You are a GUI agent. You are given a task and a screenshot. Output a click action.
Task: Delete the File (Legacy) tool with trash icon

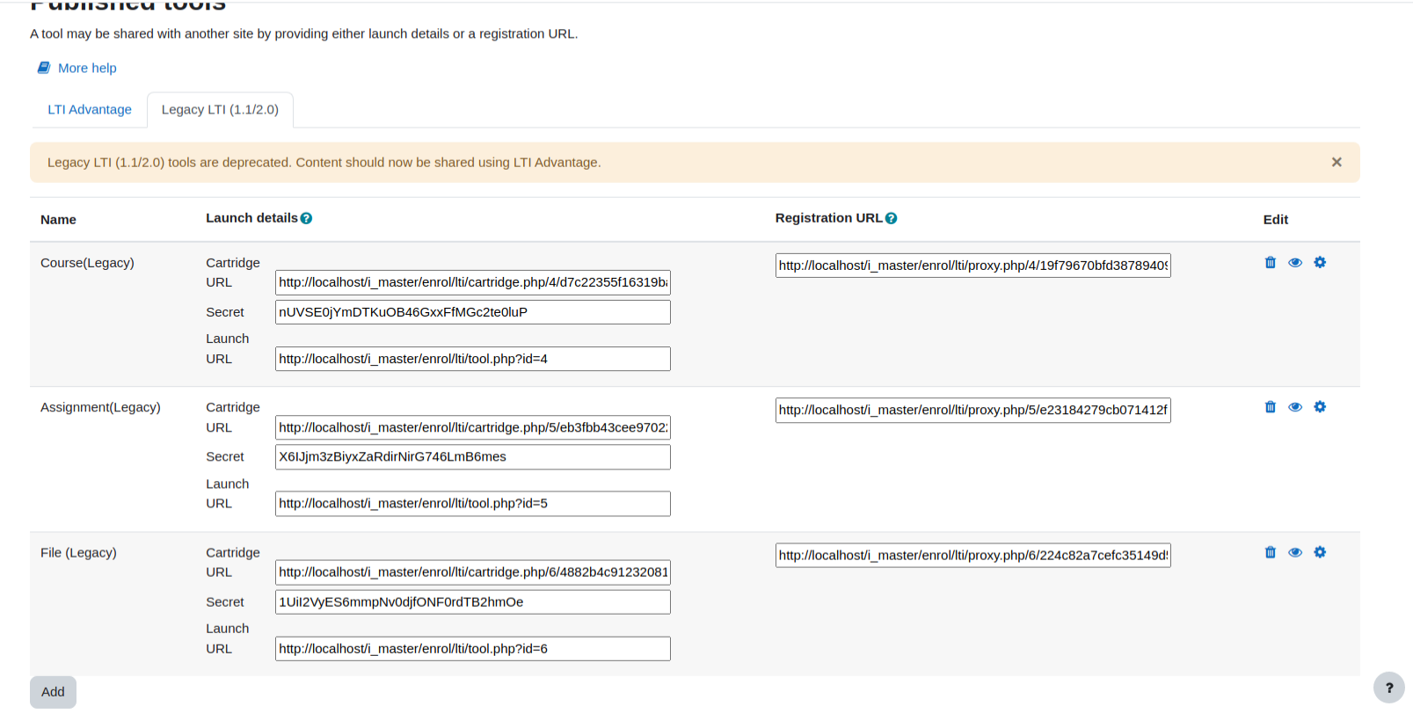coord(1271,552)
